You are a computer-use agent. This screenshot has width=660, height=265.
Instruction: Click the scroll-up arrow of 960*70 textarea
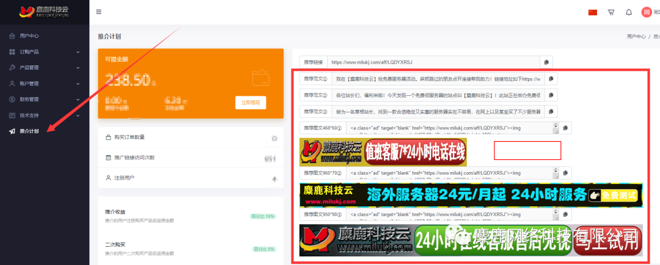click(x=555, y=170)
